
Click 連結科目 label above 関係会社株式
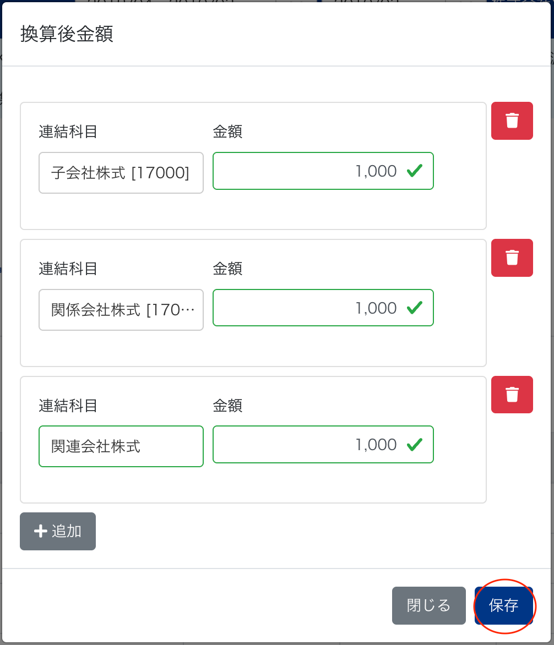(68, 269)
